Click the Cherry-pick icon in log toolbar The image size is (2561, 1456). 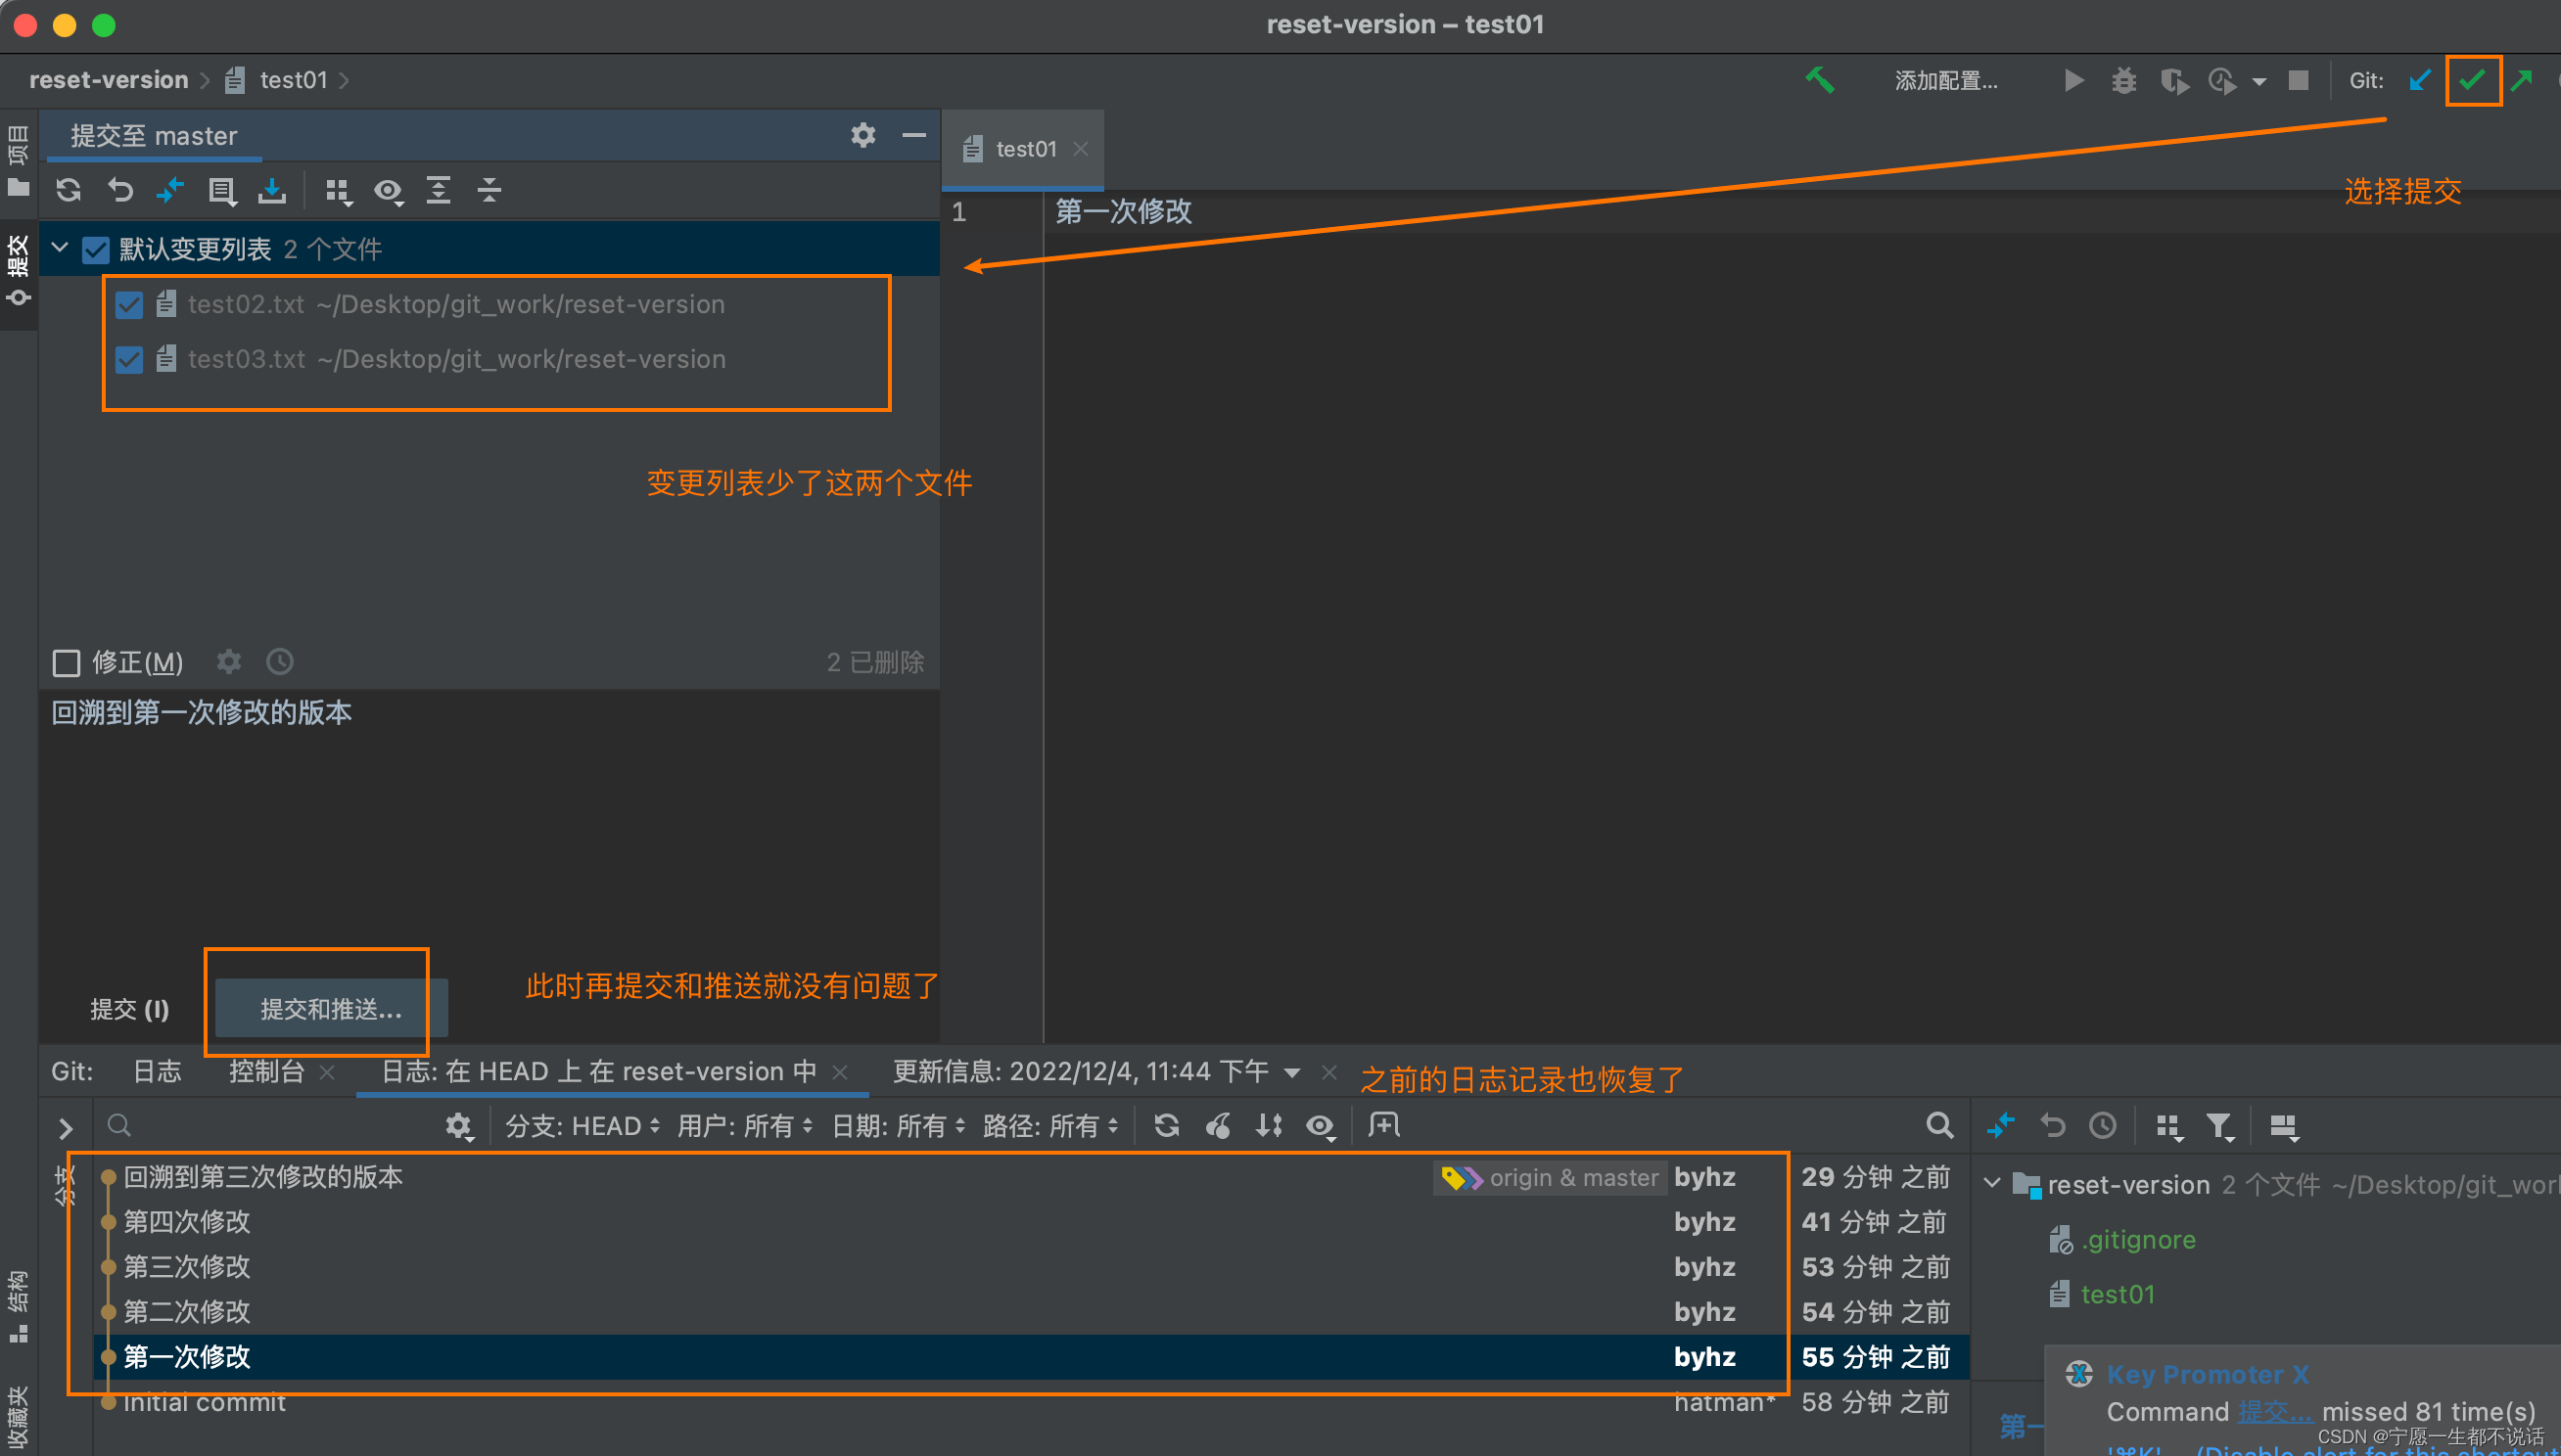click(x=1218, y=1125)
